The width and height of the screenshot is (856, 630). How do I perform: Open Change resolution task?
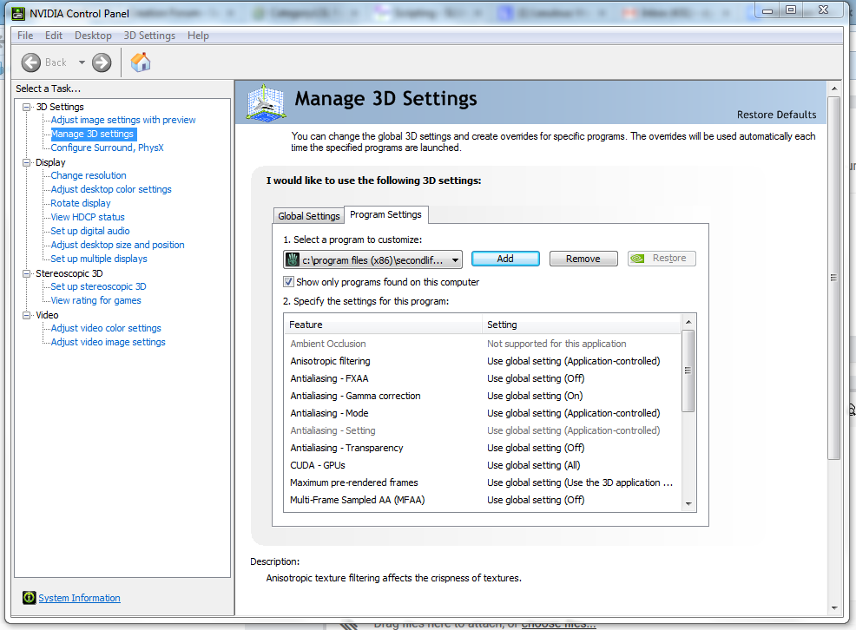[x=89, y=175]
